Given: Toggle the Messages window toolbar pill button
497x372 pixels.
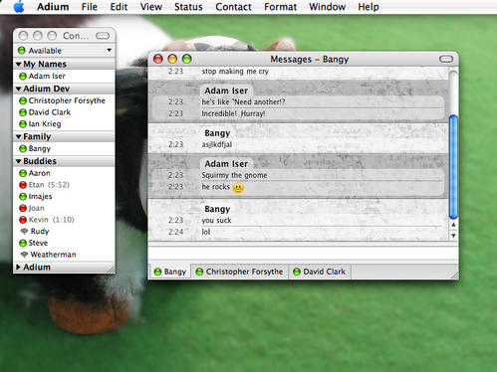Looking at the screenshot, I should [x=446, y=59].
